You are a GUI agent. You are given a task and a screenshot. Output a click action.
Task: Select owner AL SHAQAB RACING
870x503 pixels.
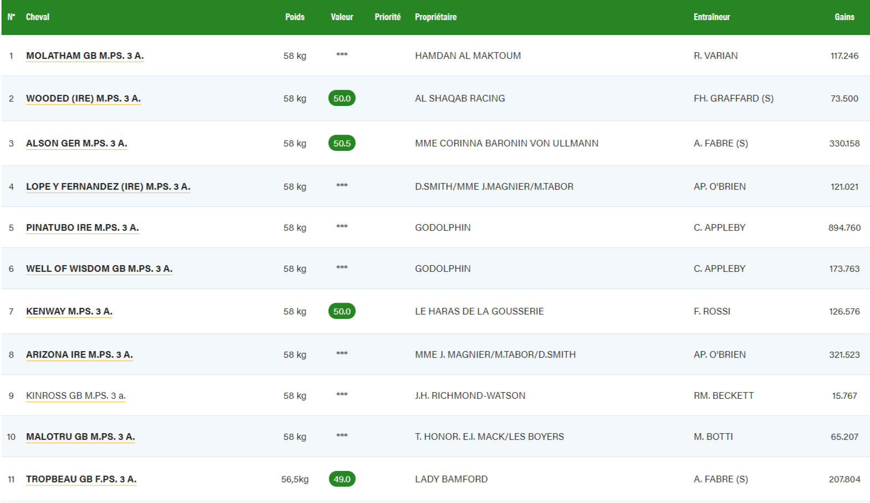pos(460,99)
